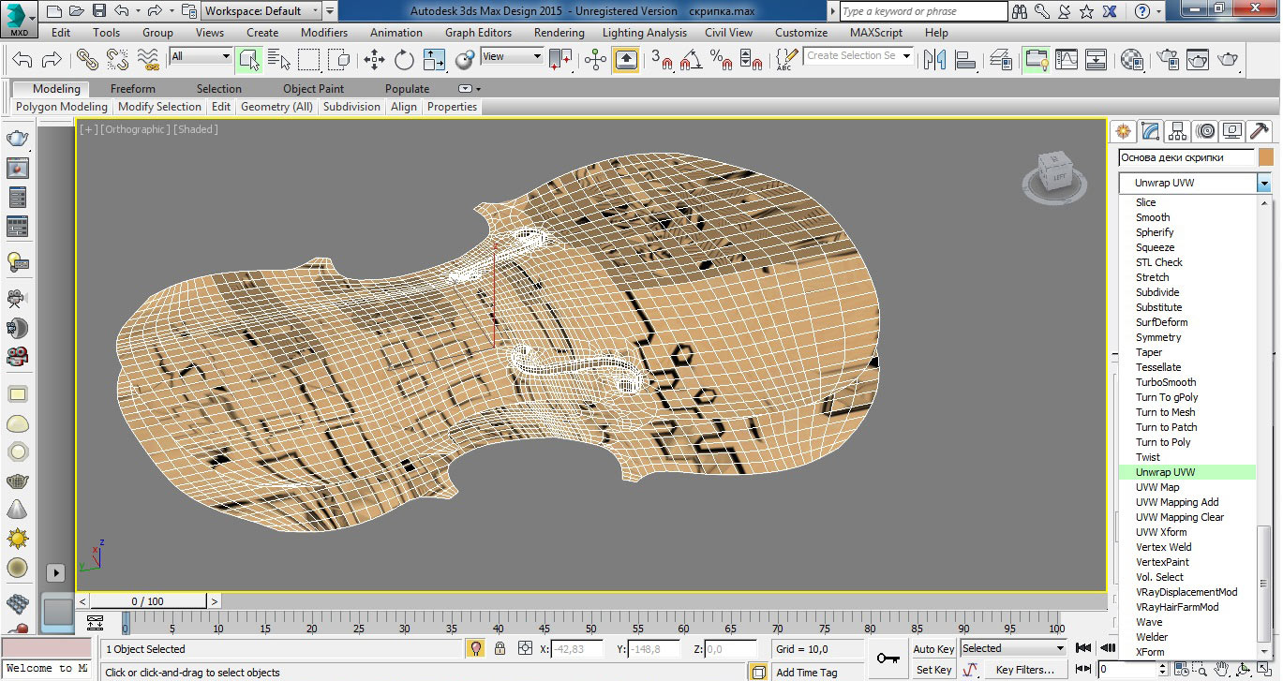Switch to the Freeform ribbon tab
Viewport: 1283px width, 681px height.
coord(133,89)
